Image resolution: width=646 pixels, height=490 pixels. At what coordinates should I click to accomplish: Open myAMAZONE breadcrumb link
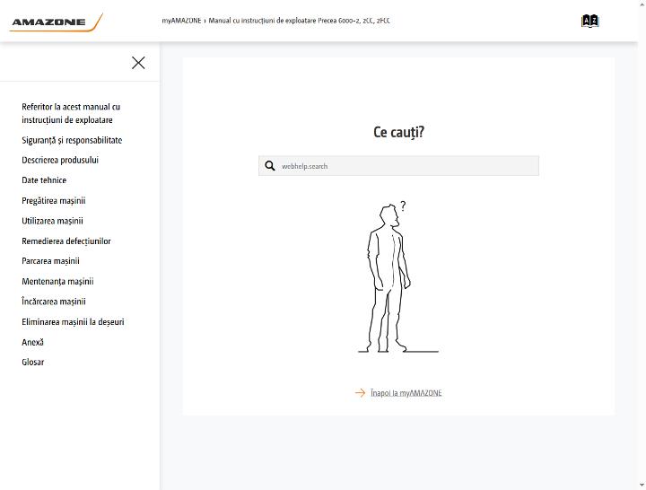click(181, 21)
